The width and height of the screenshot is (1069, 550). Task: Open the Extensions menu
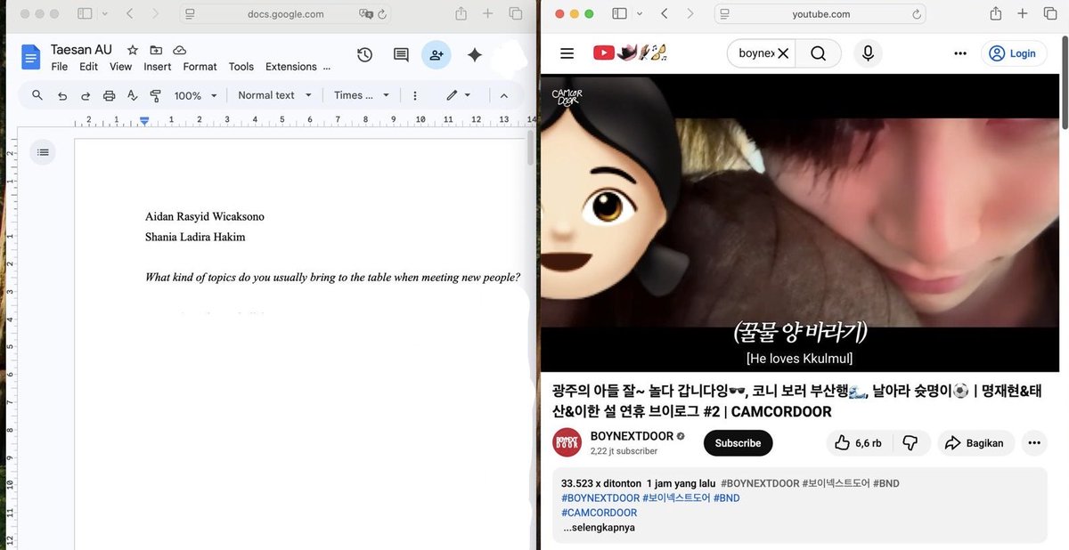coord(290,67)
